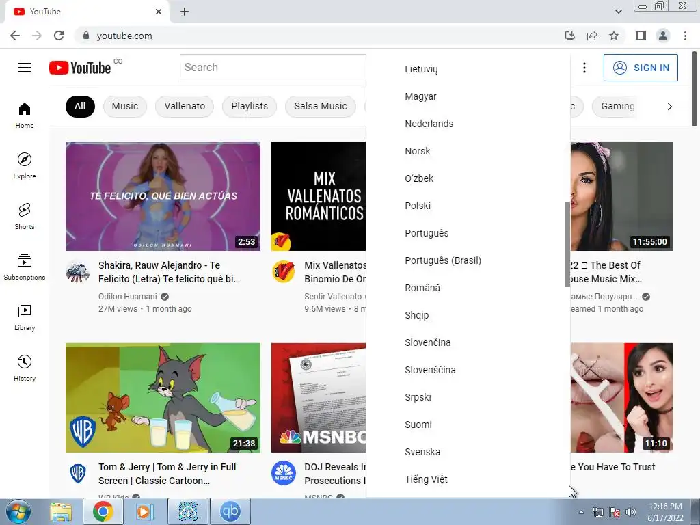The image size is (700, 525).
Task: Open Library in the sidebar
Action: click(25, 317)
